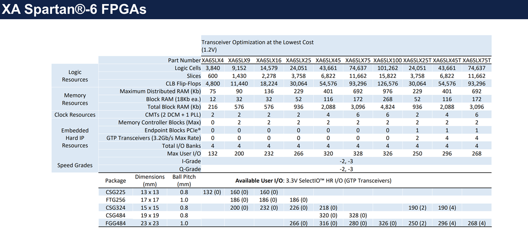Viewport: 528px width, 251px height.
Task: Click the total block RAM value 4,824
Action: click(388, 107)
